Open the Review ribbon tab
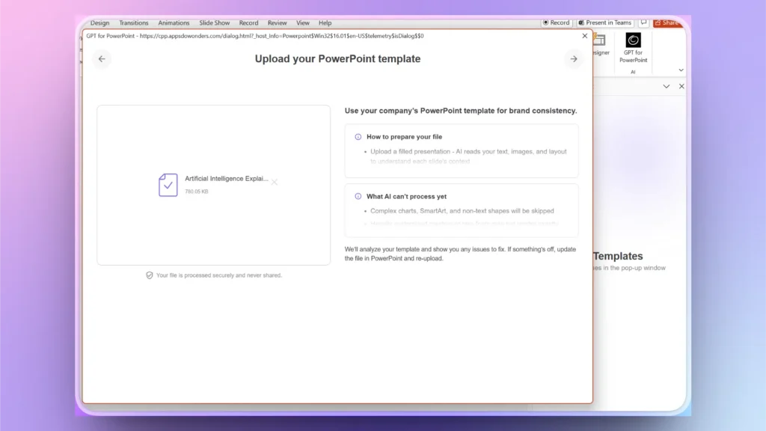This screenshot has height=431, width=766. coord(277,23)
